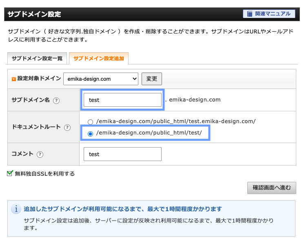
Task: Click the 確認画面へ進む button
Action: coord(271,188)
